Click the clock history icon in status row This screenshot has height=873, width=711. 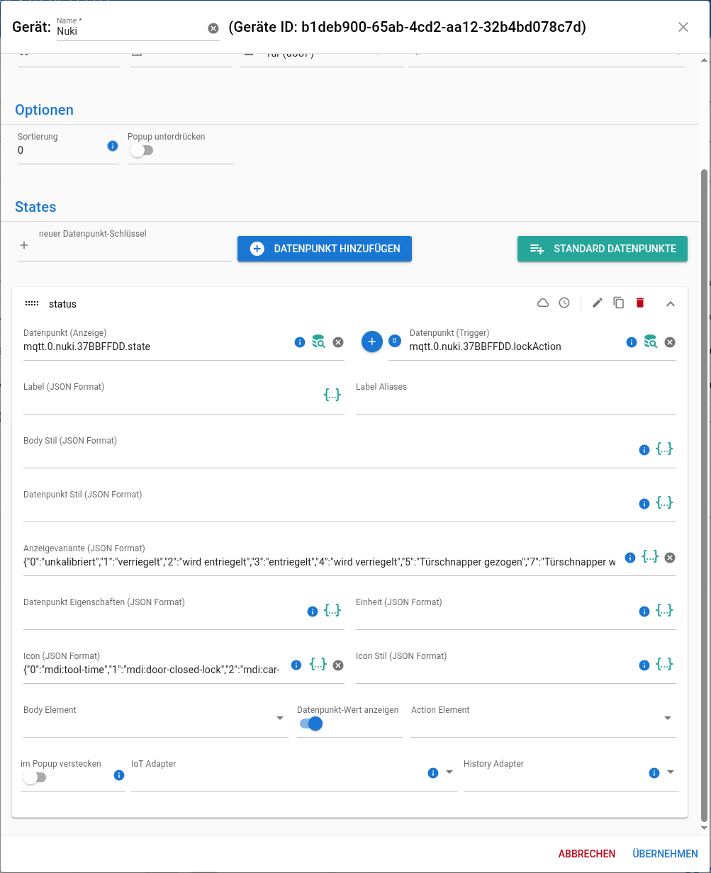[x=564, y=303]
